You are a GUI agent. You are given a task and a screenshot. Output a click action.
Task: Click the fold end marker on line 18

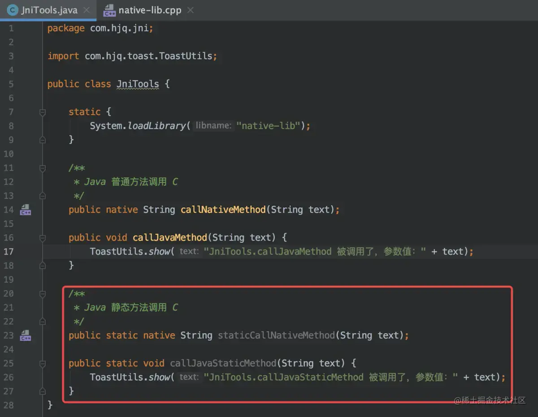point(43,266)
